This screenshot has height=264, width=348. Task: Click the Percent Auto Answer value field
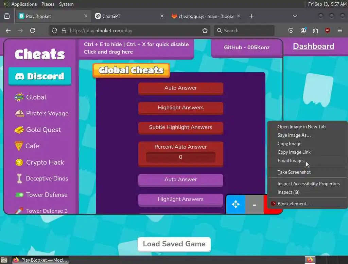(x=181, y=157)
